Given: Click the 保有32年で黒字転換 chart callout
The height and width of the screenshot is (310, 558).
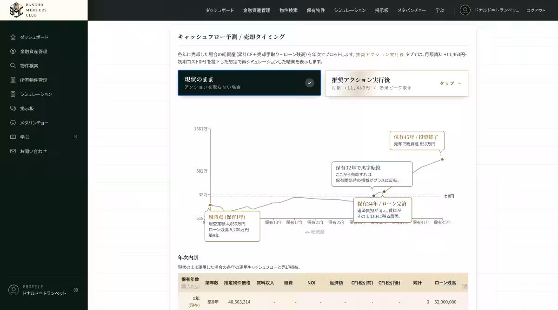Looking at the screenshot, I should click(x=372, y=174).
